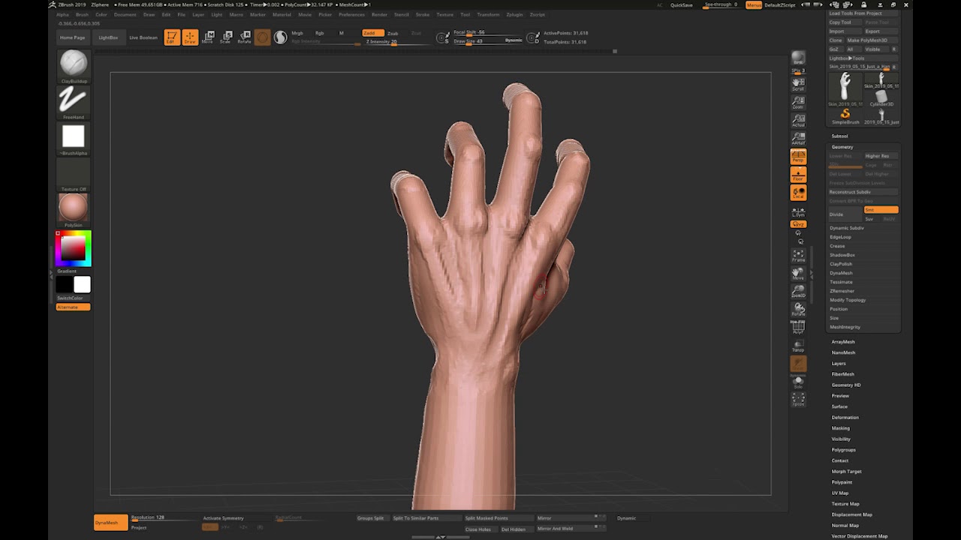
Task: Toggle Persp perspective view
Action: [798, 156]
